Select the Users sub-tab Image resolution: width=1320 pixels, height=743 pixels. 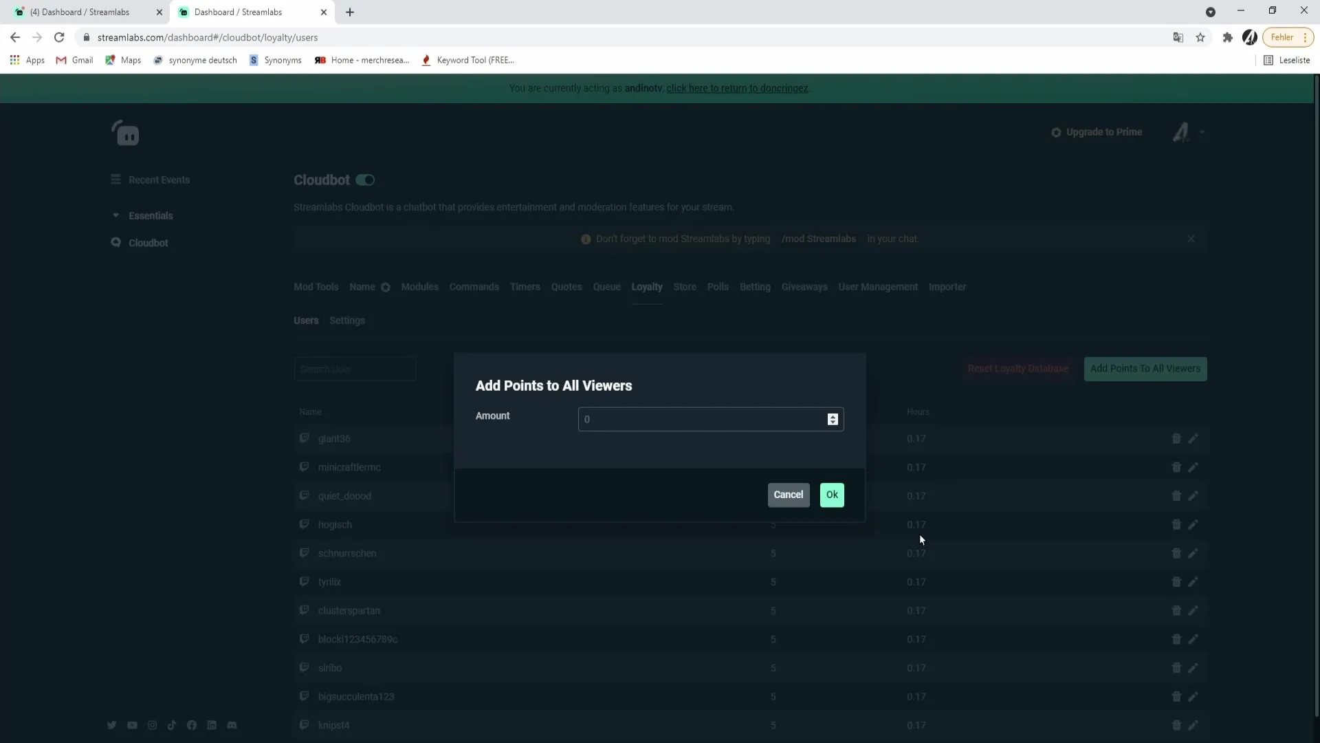(x=306, y=321)
